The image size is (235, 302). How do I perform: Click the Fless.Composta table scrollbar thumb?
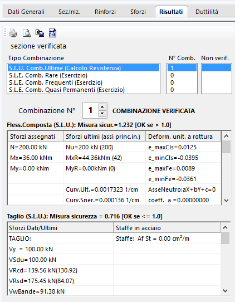[226, 147]
